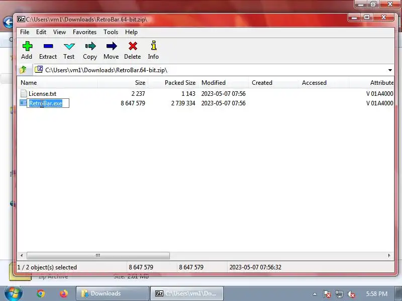This screenshot has height=301, width=402.
Task: Click the muted volume tray icon
Action: coord(351,294)
